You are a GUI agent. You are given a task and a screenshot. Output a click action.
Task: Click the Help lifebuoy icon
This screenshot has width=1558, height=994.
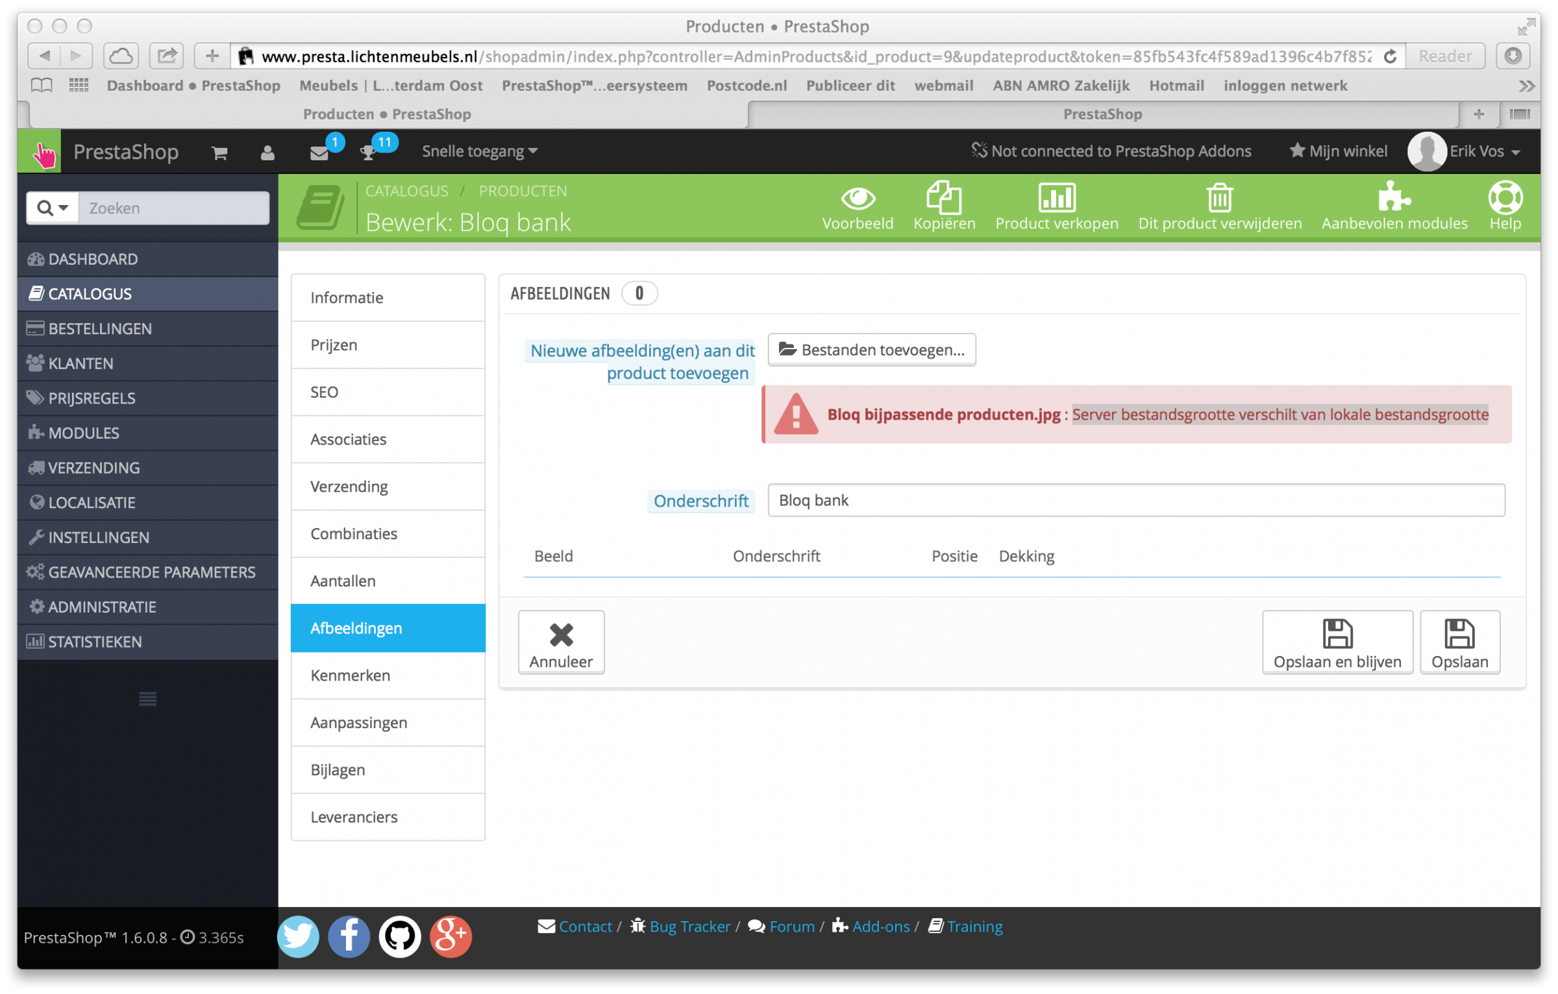pos(1505,197)
